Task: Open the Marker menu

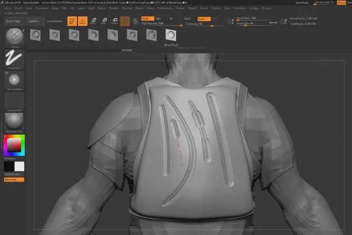Action: click(x=113, y=8)
